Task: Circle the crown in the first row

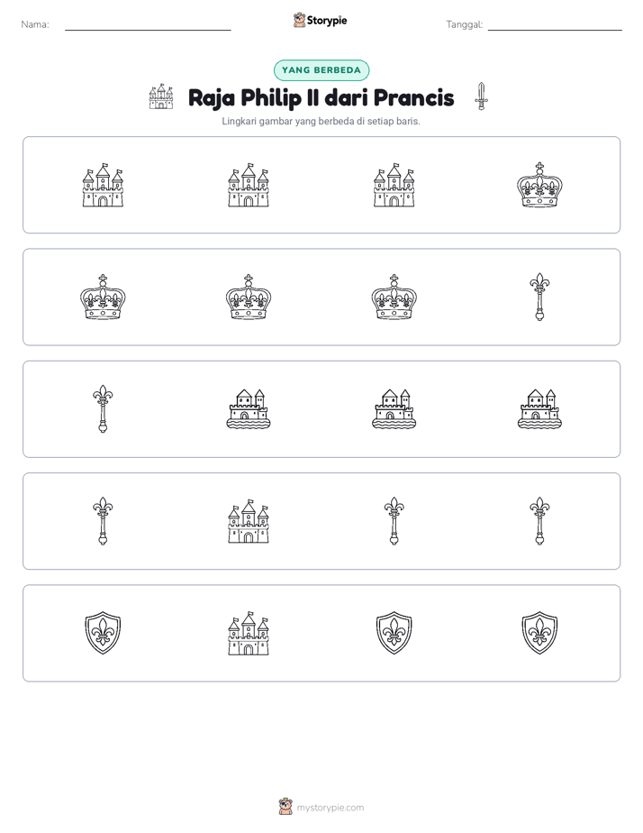Action: (x=539, y=185)
